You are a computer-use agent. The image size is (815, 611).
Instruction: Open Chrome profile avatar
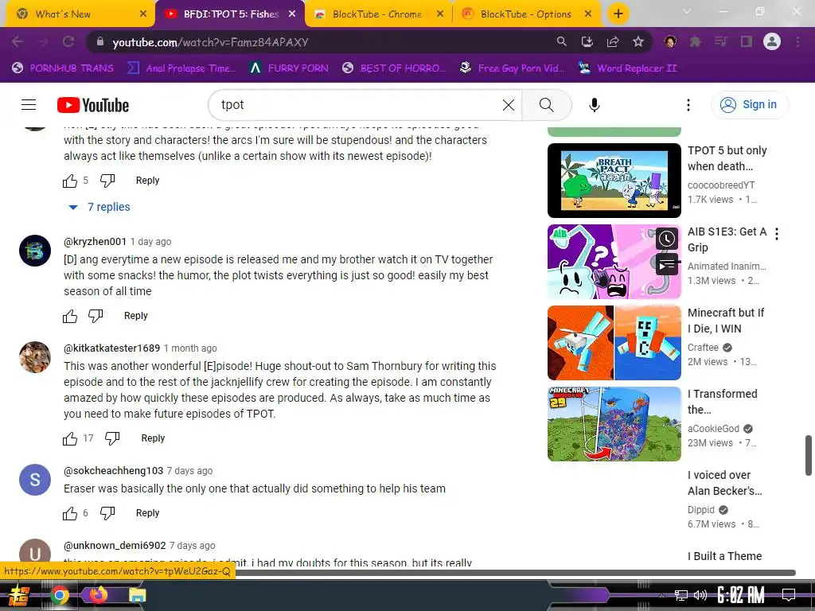pos(772,41)
